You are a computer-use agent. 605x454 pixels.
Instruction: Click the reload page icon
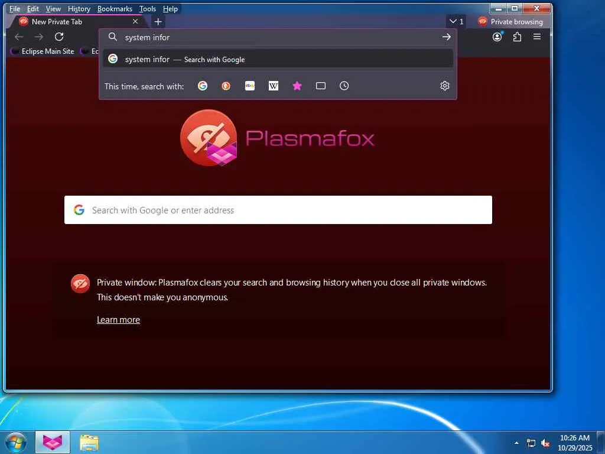(59, 37)
